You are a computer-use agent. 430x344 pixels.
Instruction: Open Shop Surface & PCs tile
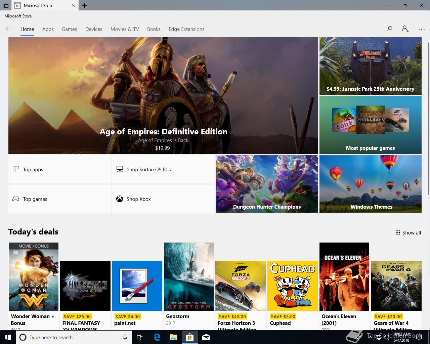click(163, 169)
